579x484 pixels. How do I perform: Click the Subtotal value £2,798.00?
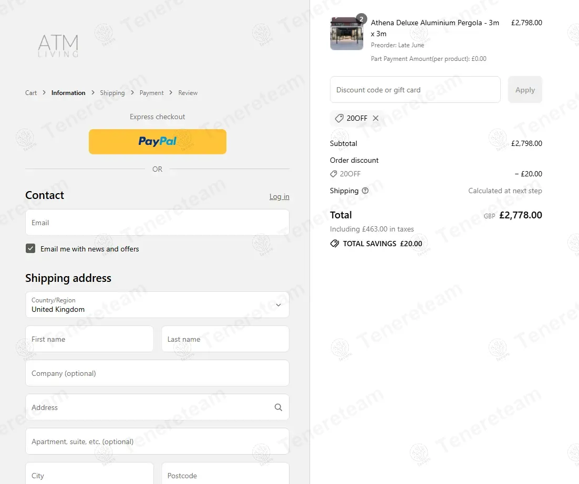[x=526, y=143]
